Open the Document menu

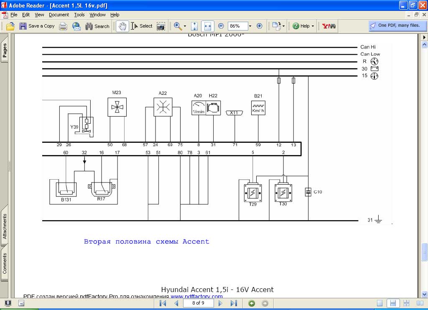tap(59, 15)
